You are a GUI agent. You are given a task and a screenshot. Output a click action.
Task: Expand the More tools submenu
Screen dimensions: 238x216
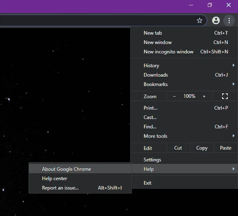(185, 136)
